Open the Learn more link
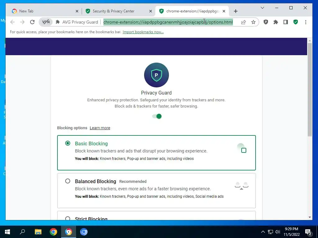 click(x=100, y=128)
